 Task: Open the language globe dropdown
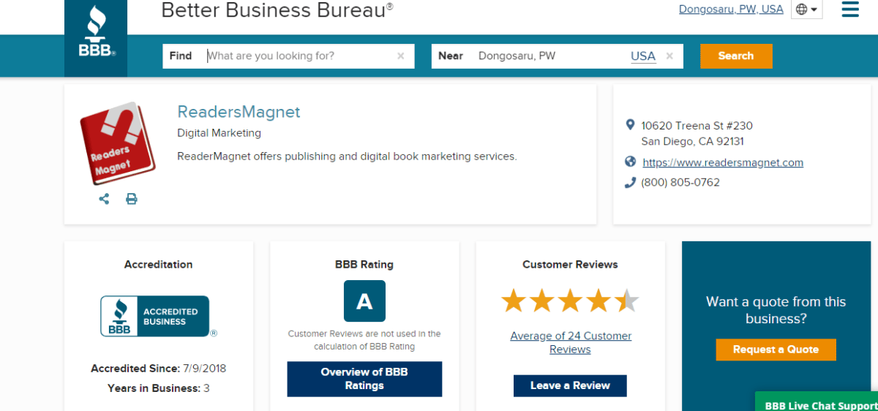coord(807,10)
